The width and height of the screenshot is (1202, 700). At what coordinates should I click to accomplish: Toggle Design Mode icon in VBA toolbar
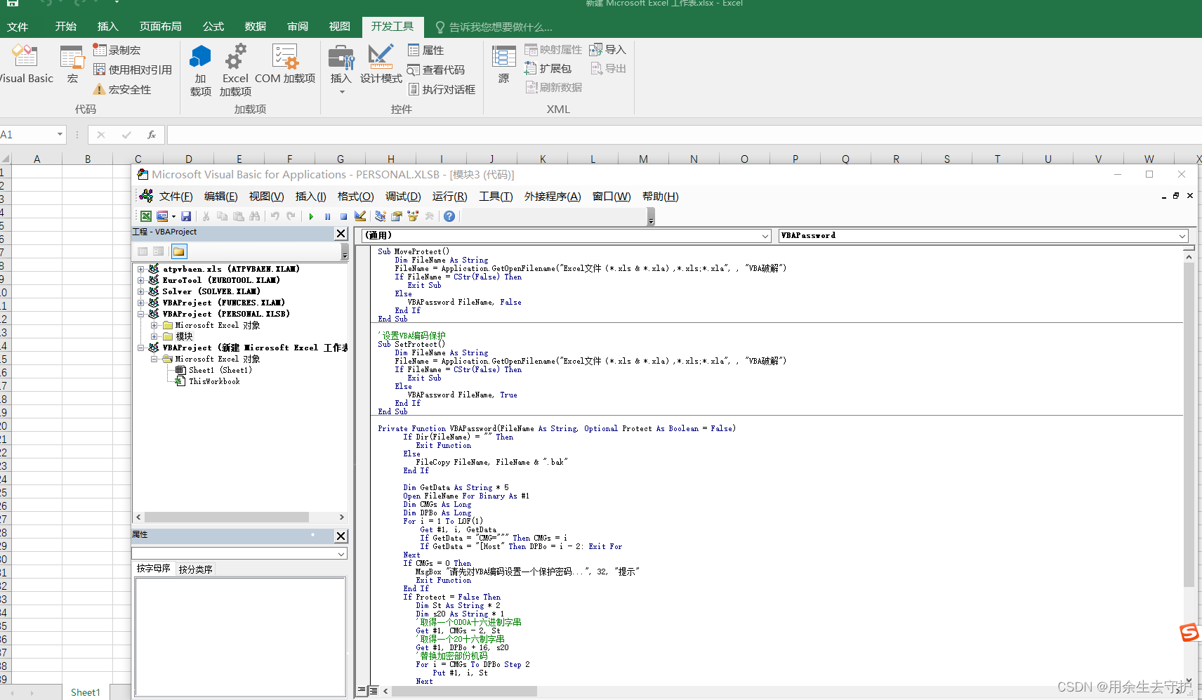[360, 216]
